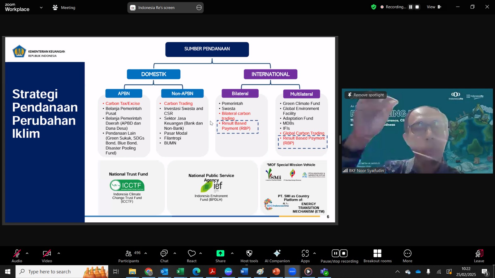Open the notification center icon

(x=485, y=272)
